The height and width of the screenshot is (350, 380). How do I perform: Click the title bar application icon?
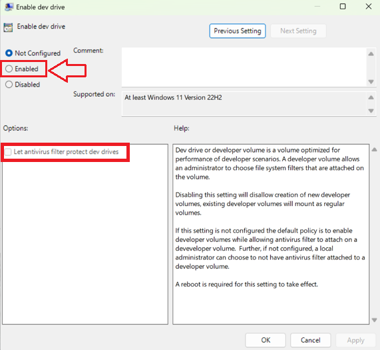(x=9, y=7)
